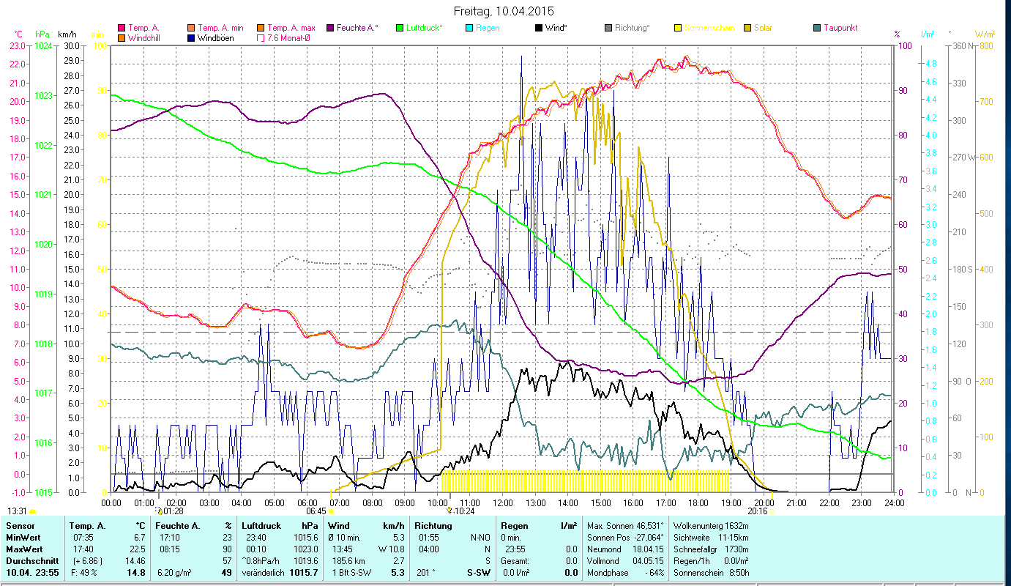Click the Neumond 18.04.15 entry
1011x586 pixels.
(x=626, y=549)
